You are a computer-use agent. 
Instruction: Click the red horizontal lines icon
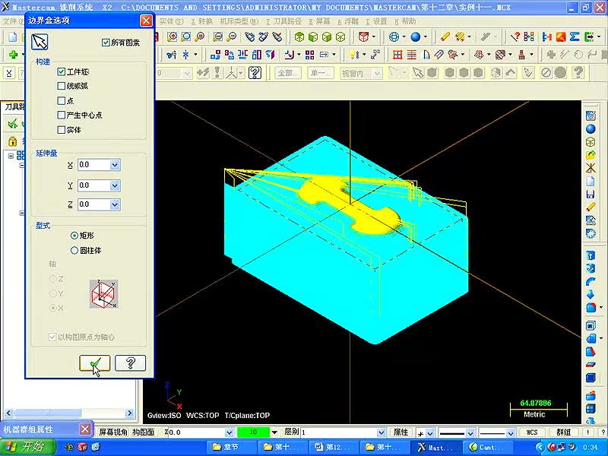411,55
